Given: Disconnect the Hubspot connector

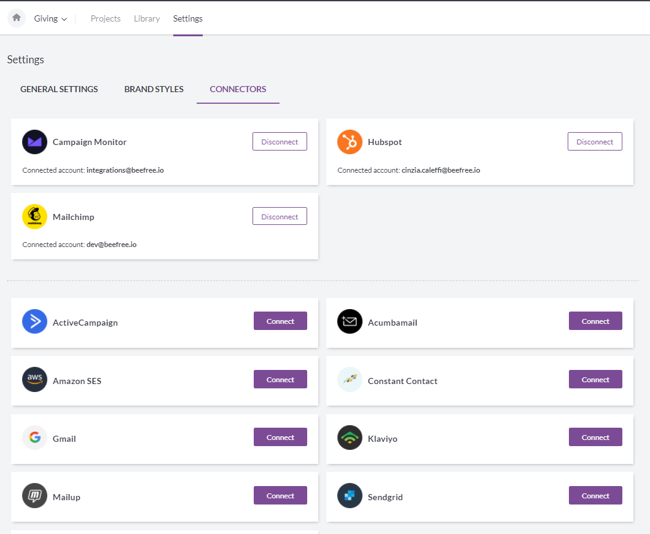Looking at the screenshot, I should [595, 141].
